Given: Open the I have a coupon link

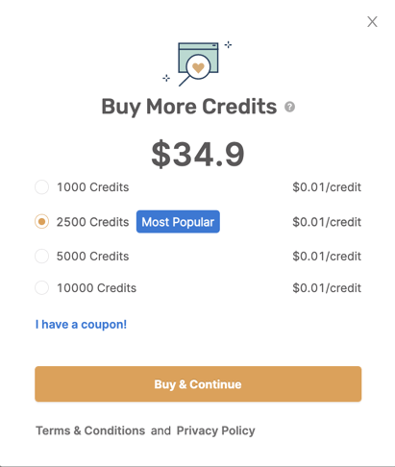Looking at the screenshot, I should pyautogui.click(x=81, y=325).
